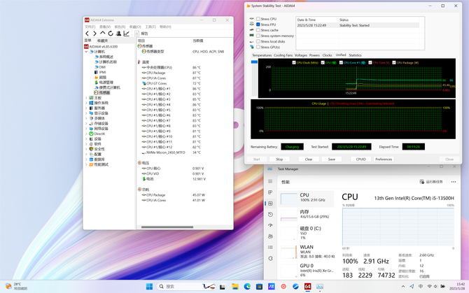469x293 pixels.
Task: Expand the 主板 tree node
Action: click(x=86, y=98)
